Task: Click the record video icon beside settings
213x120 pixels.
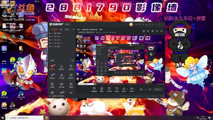Action: (x=141, y=89)
